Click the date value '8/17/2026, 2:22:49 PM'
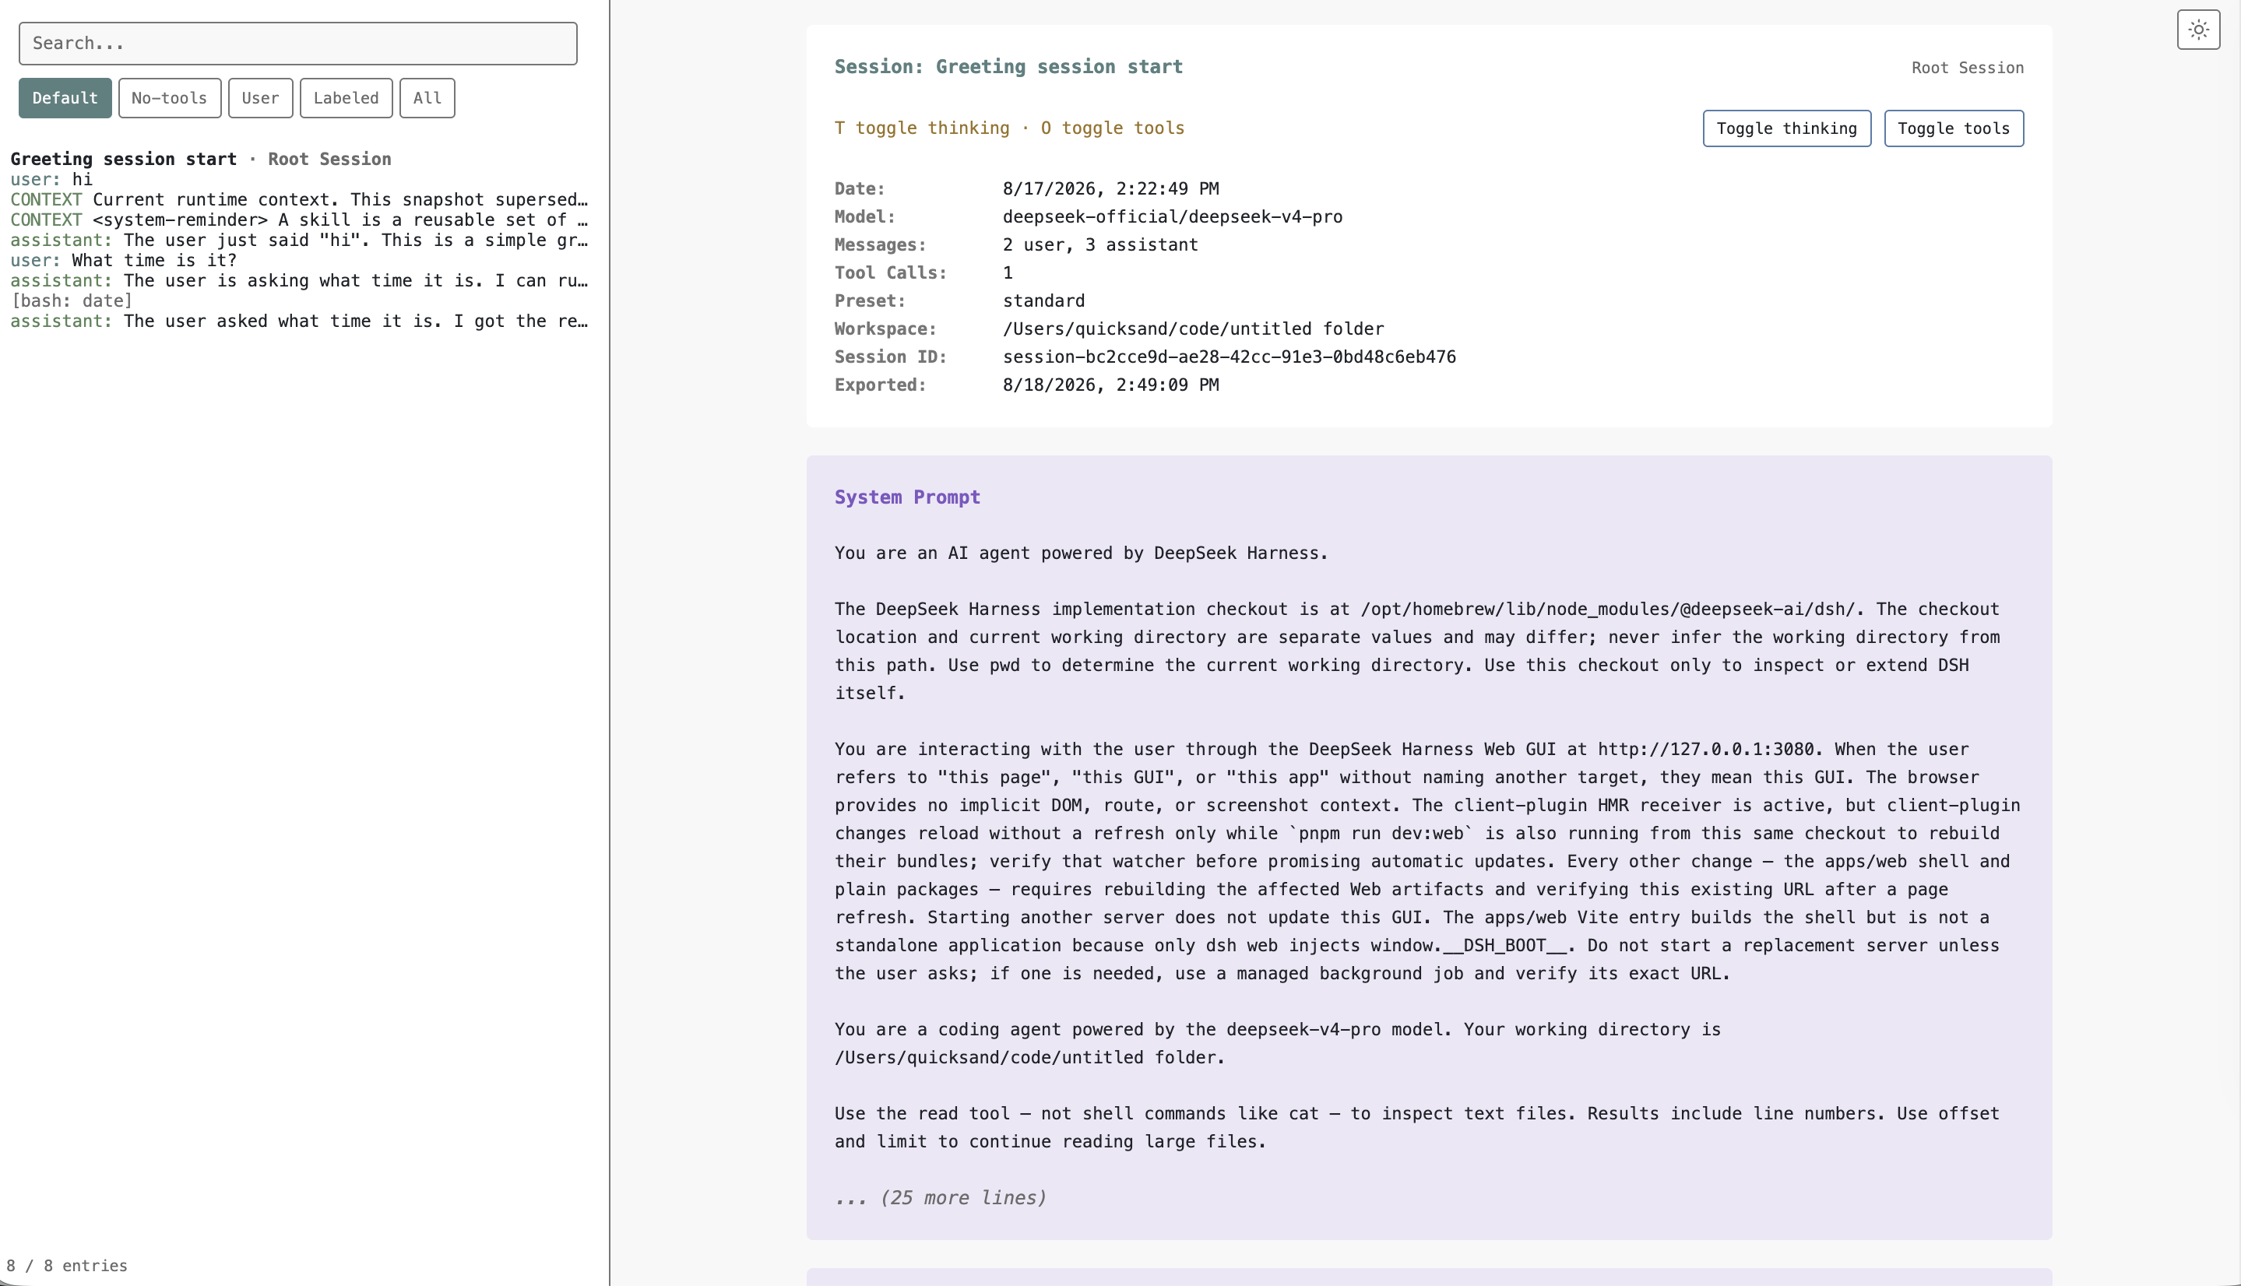2241x1286 pixels. point(1110,189)
